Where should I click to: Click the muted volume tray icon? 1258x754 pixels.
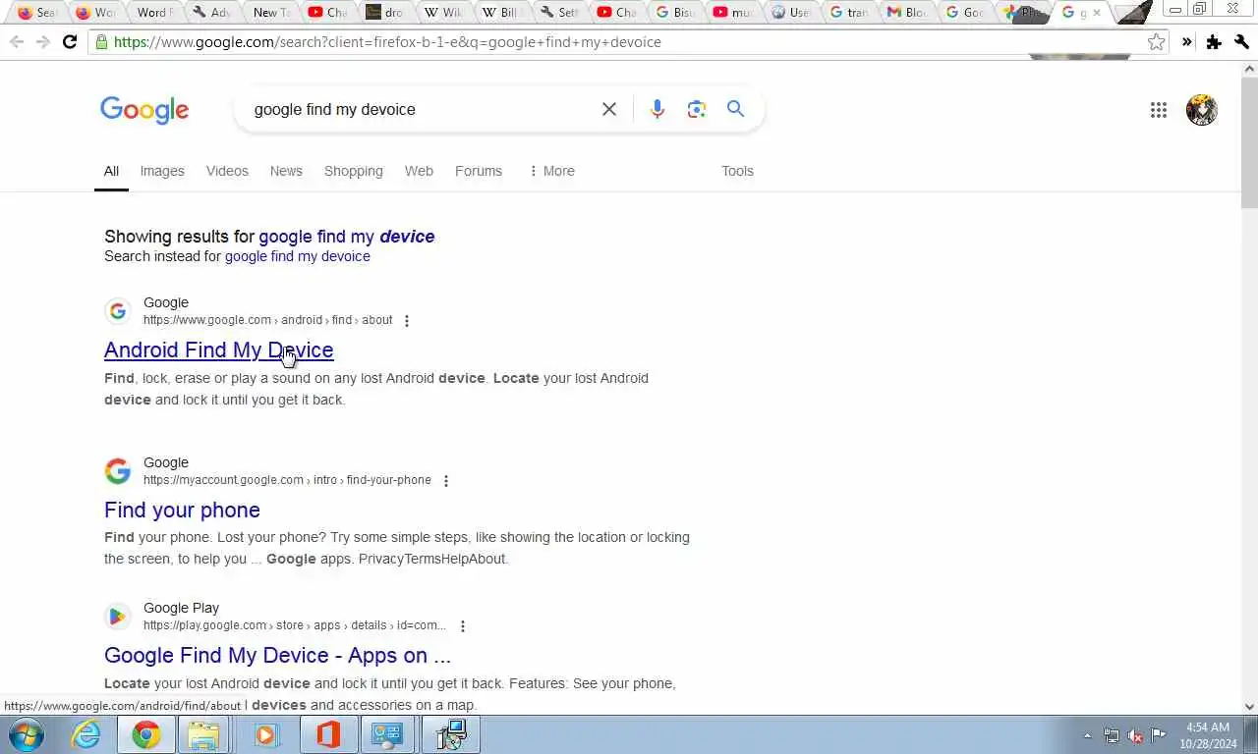[1135, 735]
